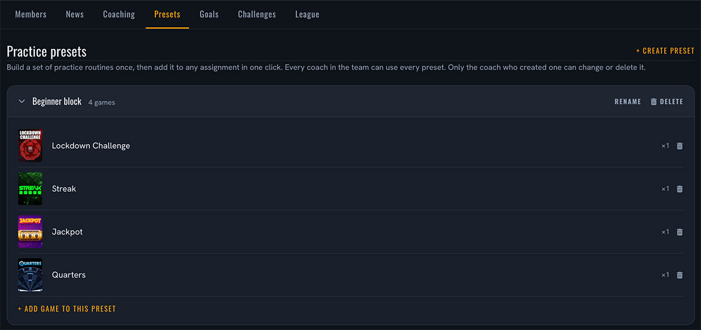Remove Quarters with its trash icon
The width and height of the screenshot is (701, 330).
click(x=679, y=275)
